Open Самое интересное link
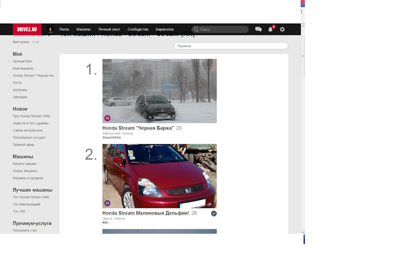The width and height of the screenshot is (405, 275). (28, 130)
